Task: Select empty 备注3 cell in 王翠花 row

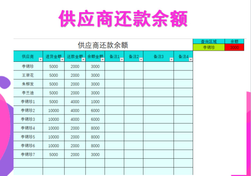Action: (x=158, y=75)
